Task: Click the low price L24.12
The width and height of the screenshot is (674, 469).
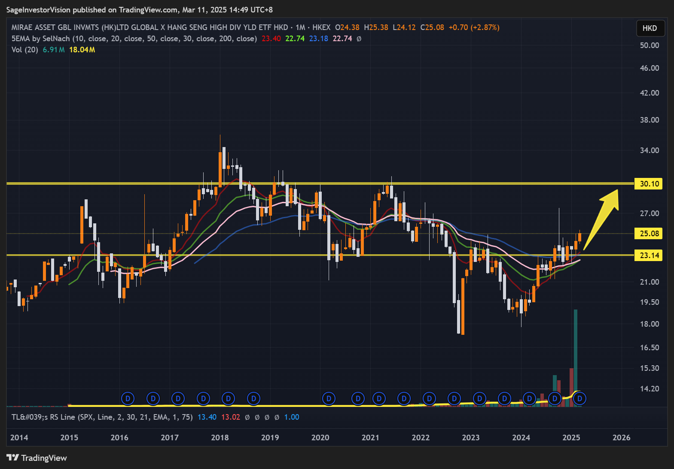Action: point(404,27)
